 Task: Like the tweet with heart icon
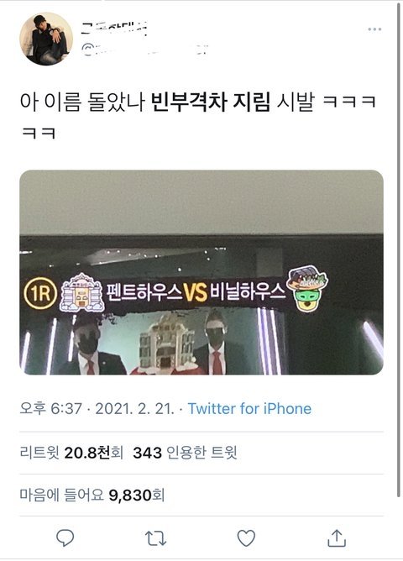(246, 538)
